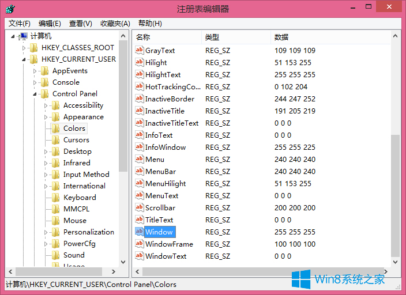Click the Hilight string value icon
Screen dimensions: 406x295
[x=140, y=62]
